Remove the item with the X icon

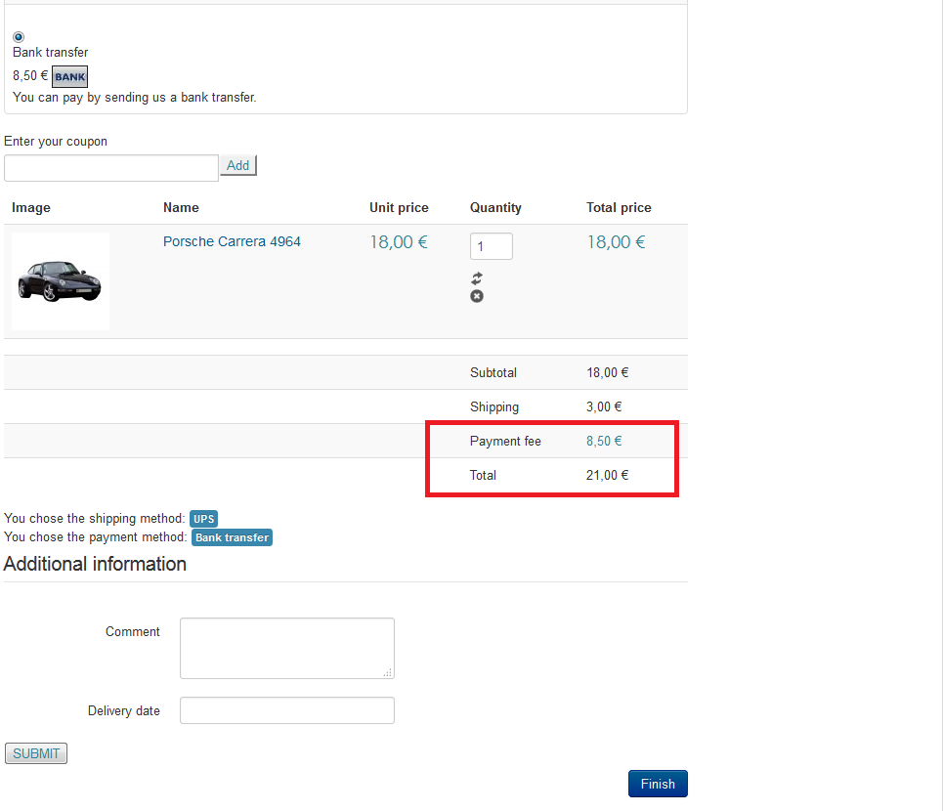pyautogui.click(x=477, y=296)
